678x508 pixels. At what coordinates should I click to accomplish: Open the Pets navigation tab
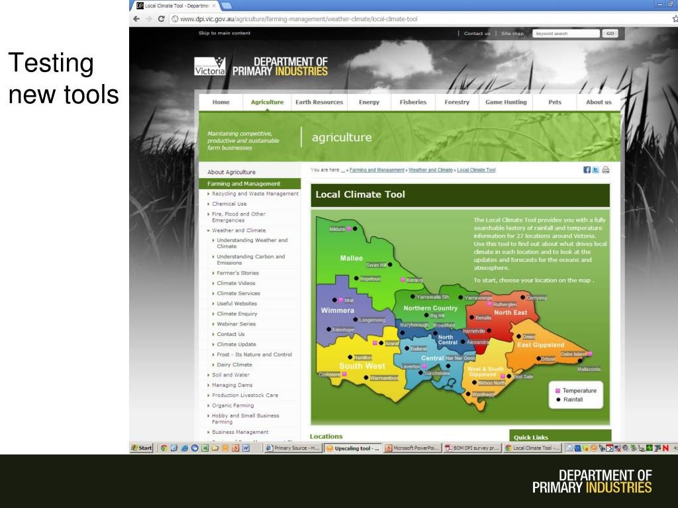pos(555,103)
